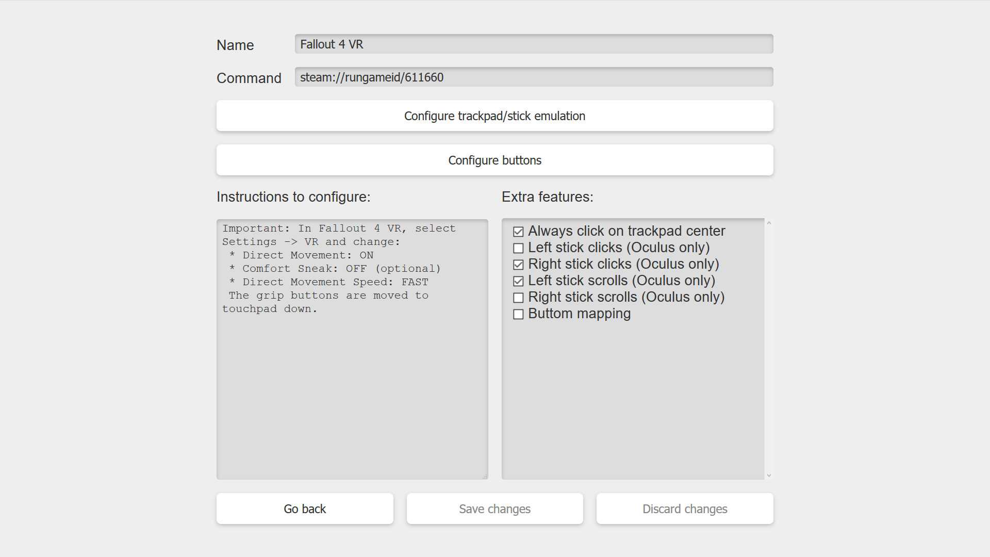Viewport: 990px width, 557px height.
Task: Click the '* Direct Movement Speed: FAST' line
Action: (328, 282)
